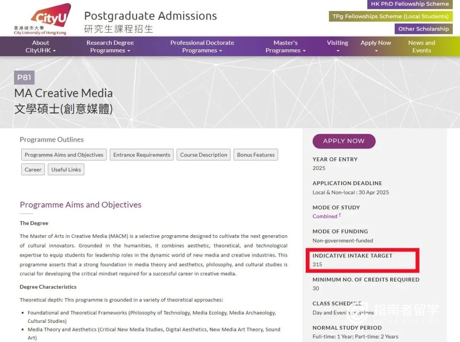The height and width of the screenshot is (342, 460).
Task: Jump to Entrance Requirements section
Action: point(142,155)
